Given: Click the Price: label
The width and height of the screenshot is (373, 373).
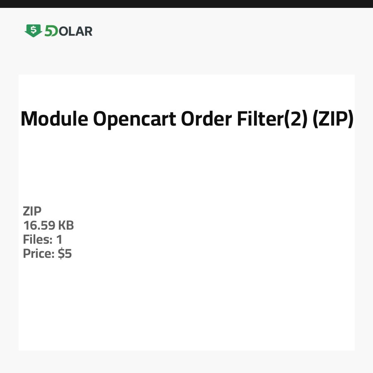Looking at the screenshot, I should click(x=39, y=254).
